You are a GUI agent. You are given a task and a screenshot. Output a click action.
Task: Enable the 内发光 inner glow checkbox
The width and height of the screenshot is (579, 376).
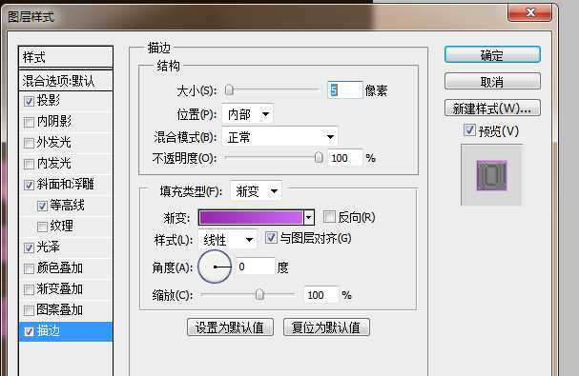click(x=29, y=164)
